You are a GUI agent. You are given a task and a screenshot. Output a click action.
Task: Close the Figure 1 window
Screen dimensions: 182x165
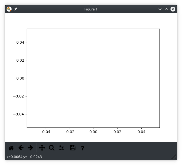pos(173,9)
